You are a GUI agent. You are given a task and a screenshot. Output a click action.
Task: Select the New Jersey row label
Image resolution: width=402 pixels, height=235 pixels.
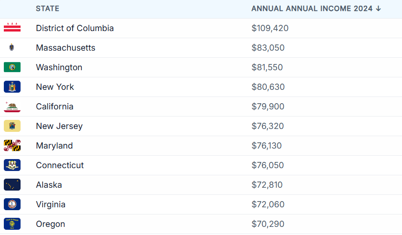pyautogui.click(x=59, y=126)
